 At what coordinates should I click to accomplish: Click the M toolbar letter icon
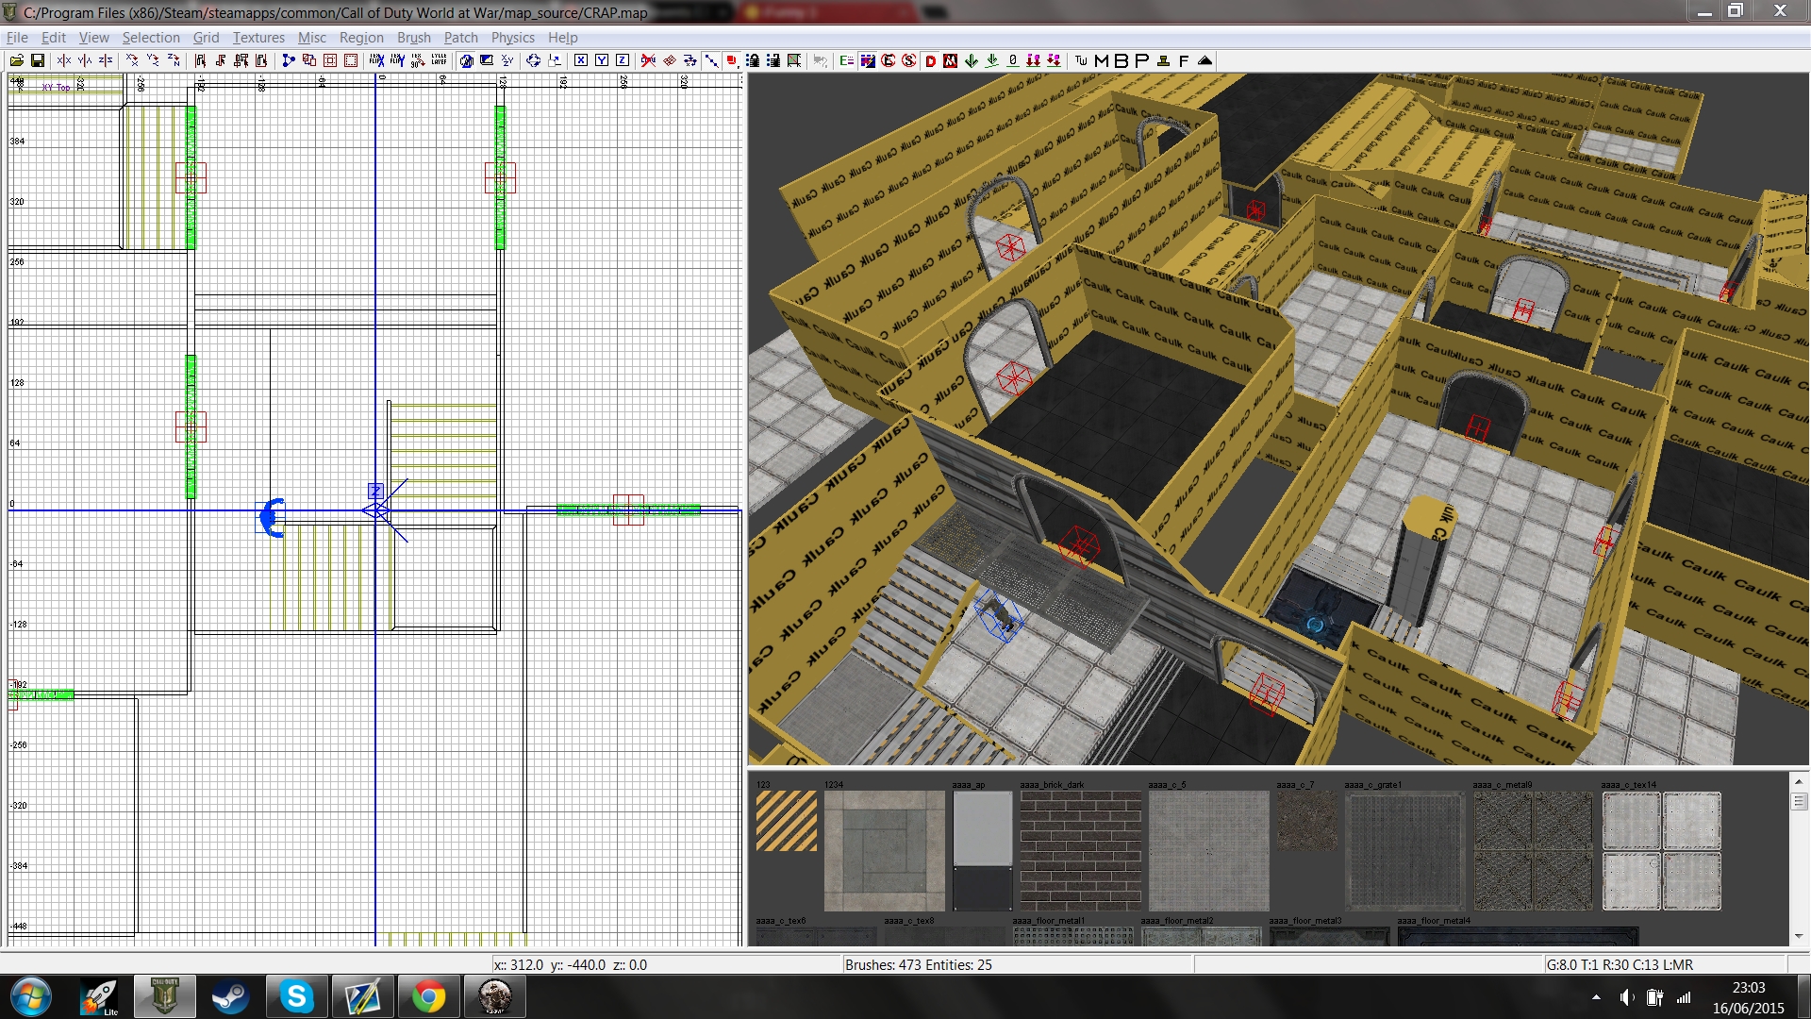(x=1102, y=60)
